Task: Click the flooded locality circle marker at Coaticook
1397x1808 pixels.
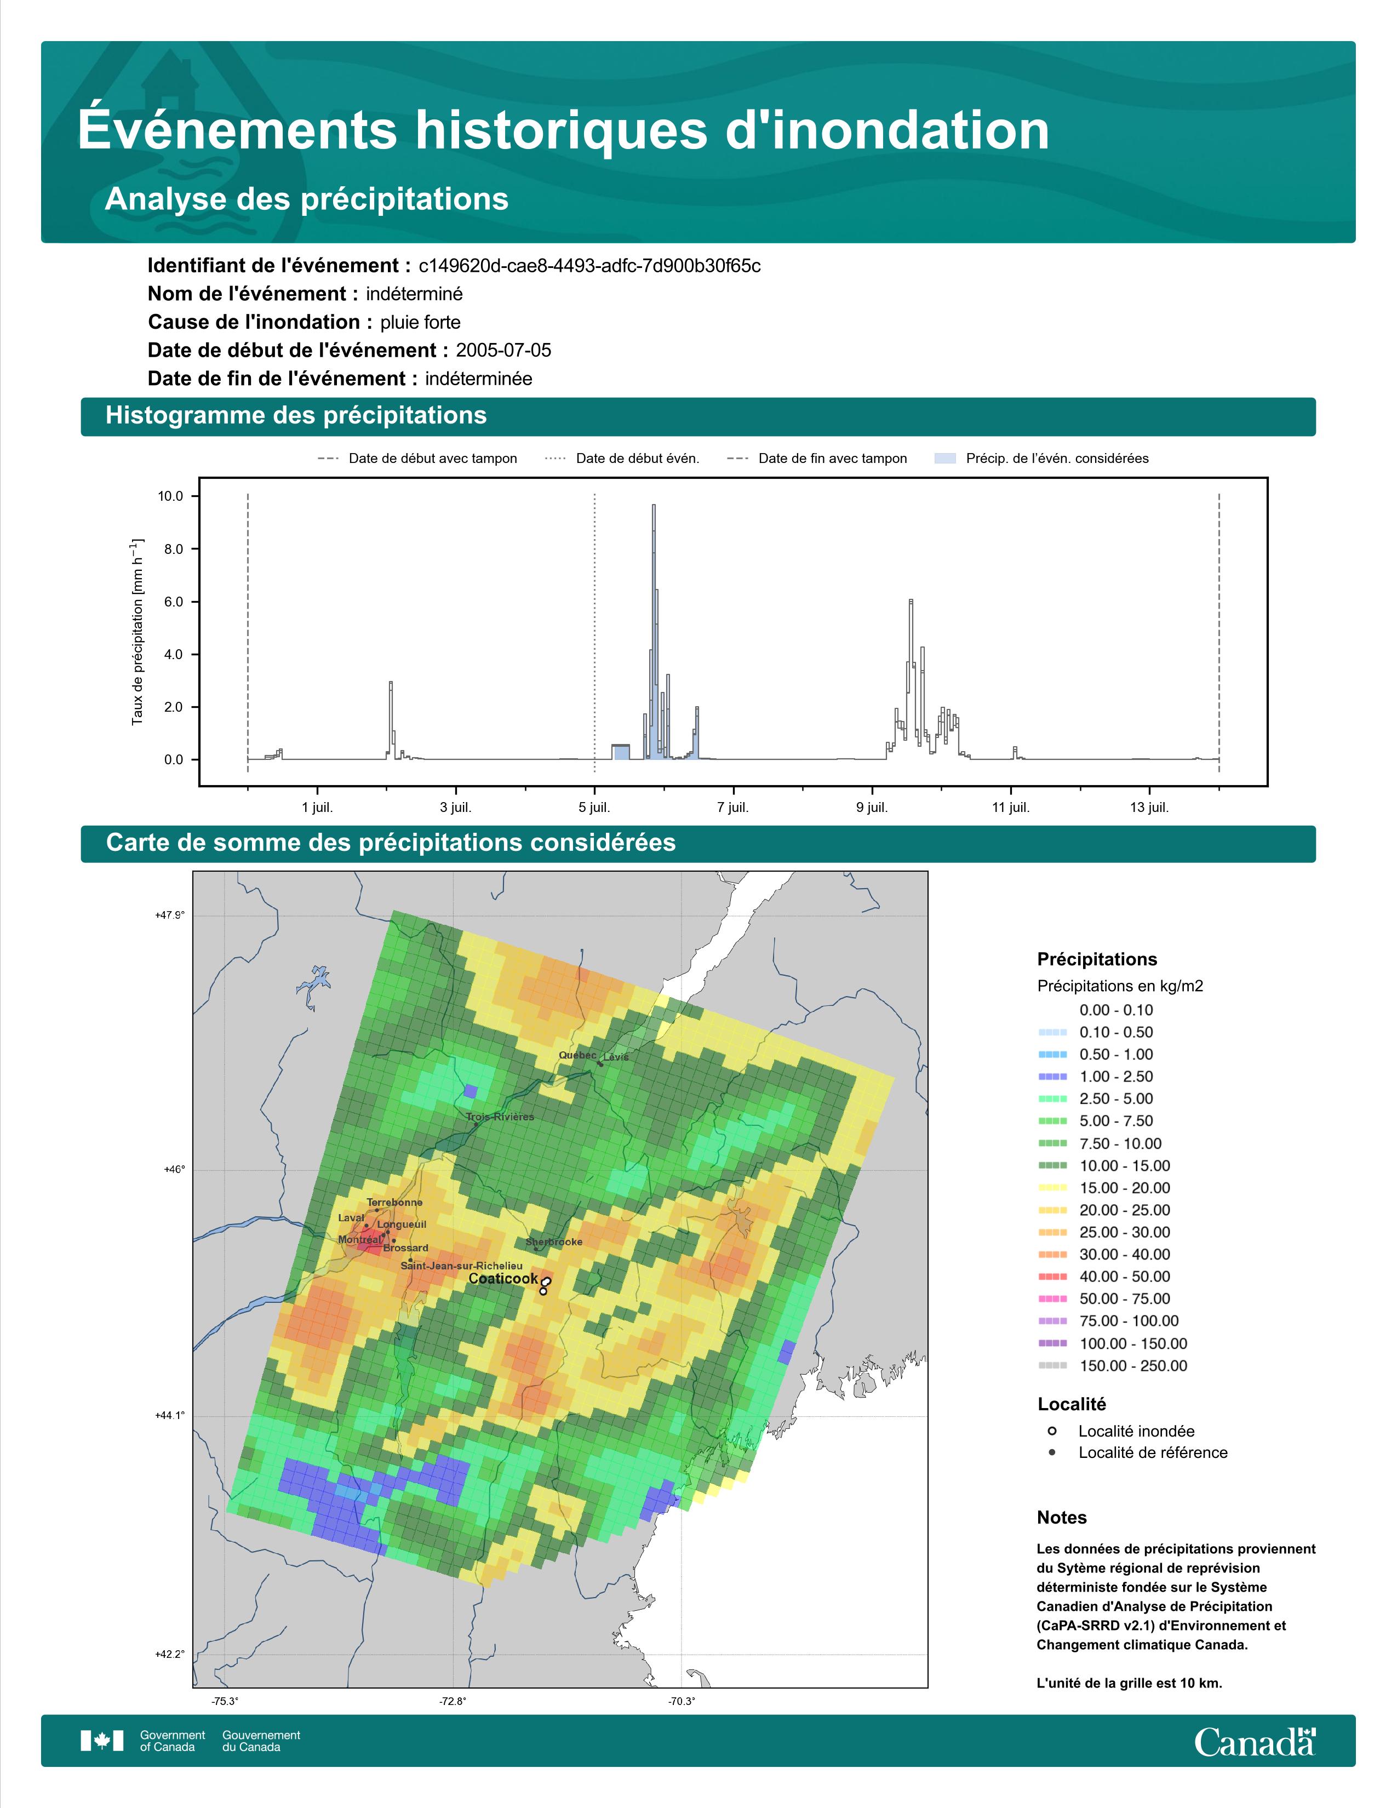Action: [546, 1283]
